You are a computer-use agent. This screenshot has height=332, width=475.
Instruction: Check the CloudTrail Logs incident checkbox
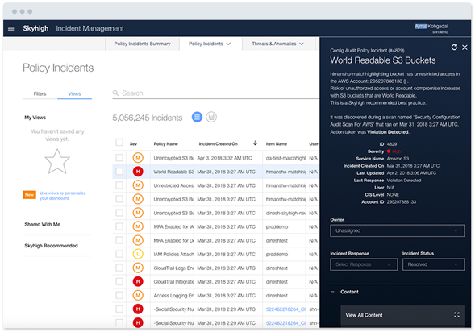[x=119, y=268]
